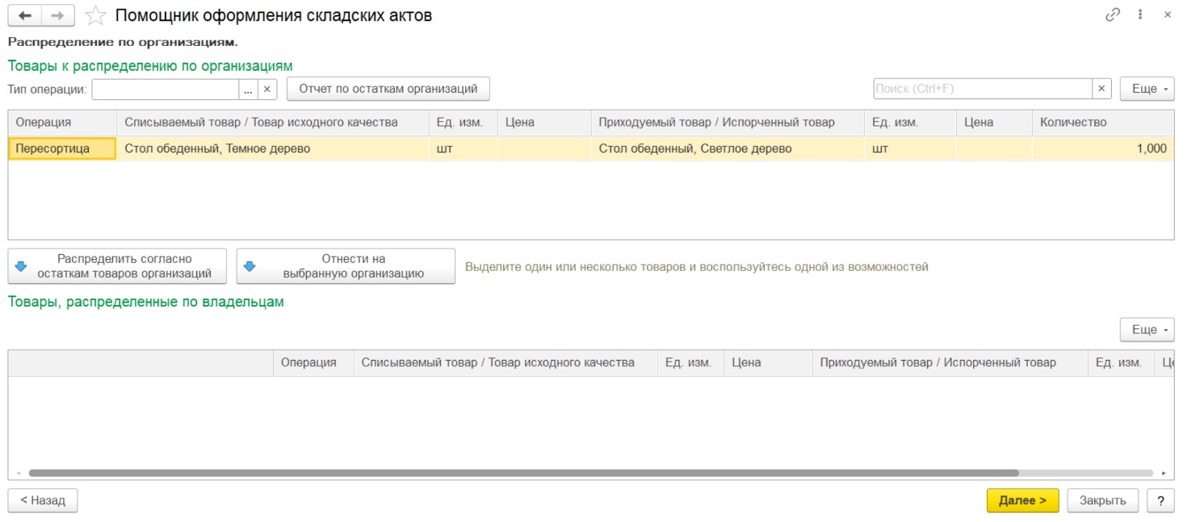Open help with question mark button
Viewport: 1187px width, 522px height.
(1160, 500)
